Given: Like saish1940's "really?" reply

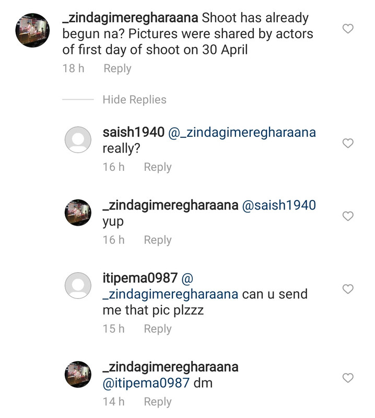Looking at the screenshot, I should [x=348, y=143].
